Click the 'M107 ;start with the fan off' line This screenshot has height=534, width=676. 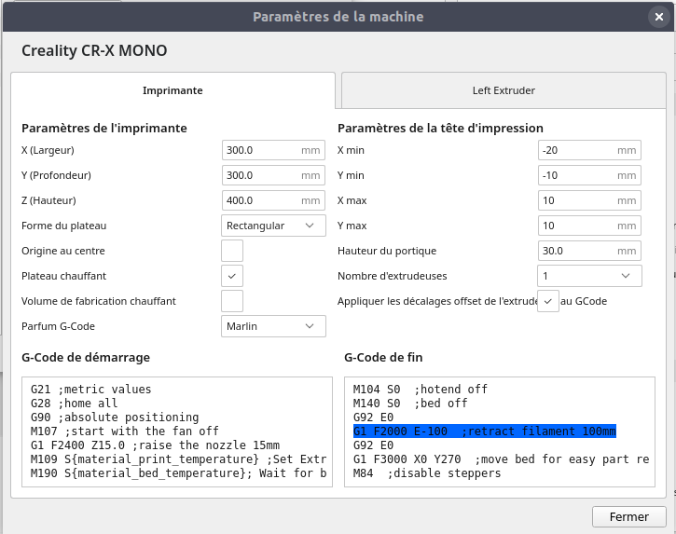click(125, 431)
